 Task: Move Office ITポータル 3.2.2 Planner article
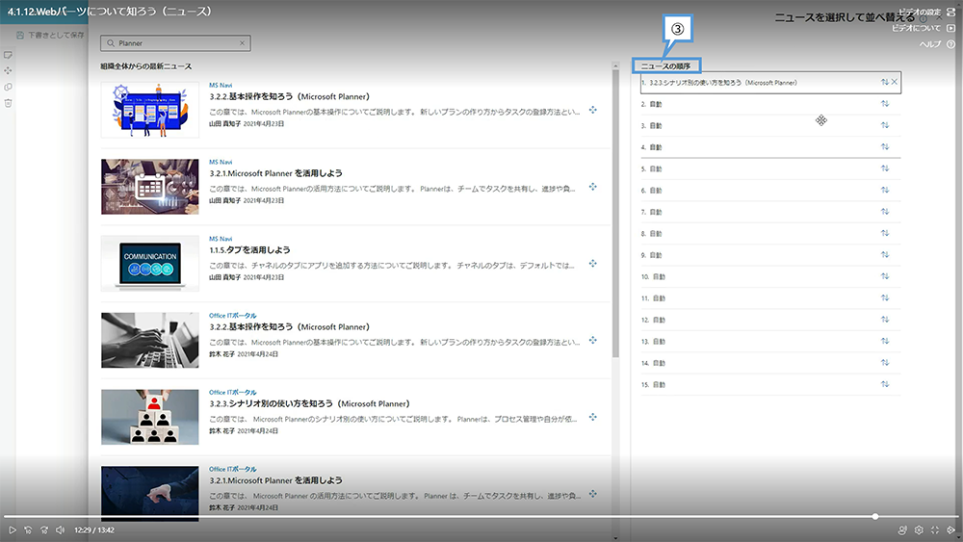(x=592, y=340)
